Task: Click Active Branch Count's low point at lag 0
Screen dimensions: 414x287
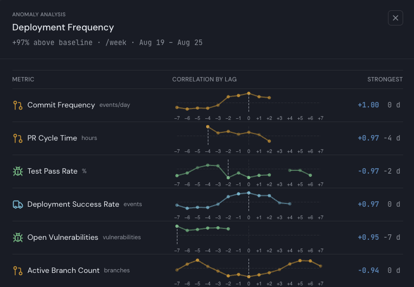Action: coord(249,277)
